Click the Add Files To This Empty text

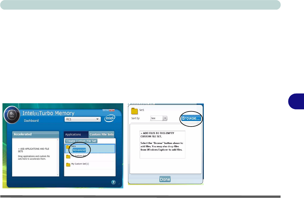click(x=157, y=135)
